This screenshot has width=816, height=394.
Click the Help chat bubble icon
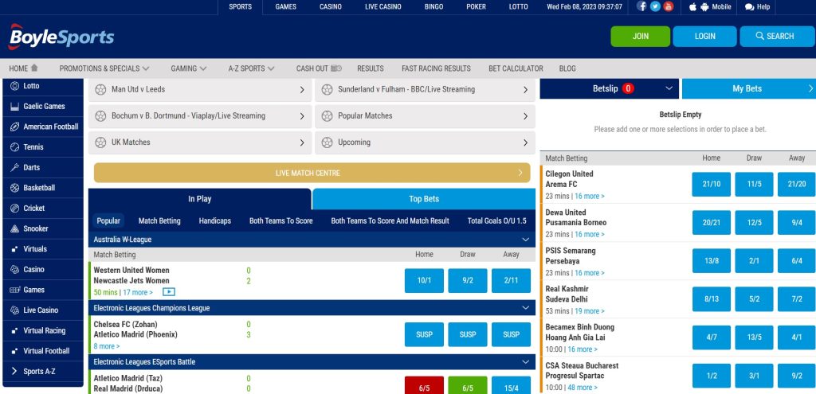point(749,7)
